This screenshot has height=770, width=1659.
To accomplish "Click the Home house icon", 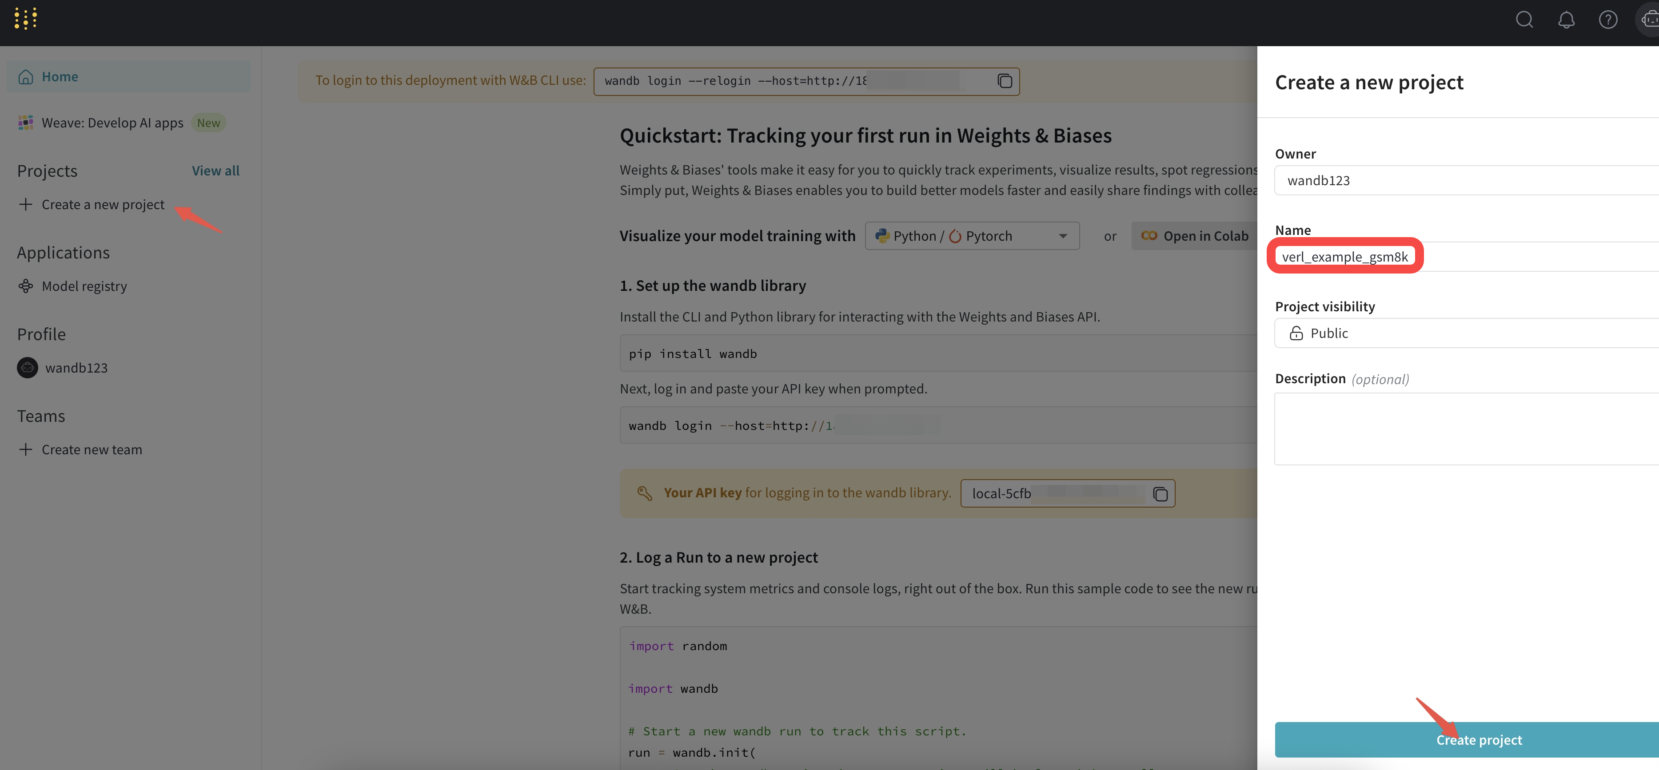I will pyautogui.click(x=26, y=77).
